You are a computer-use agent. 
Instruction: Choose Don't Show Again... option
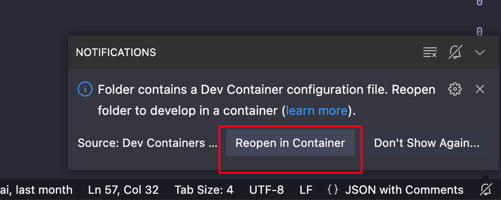click(427, 143)
